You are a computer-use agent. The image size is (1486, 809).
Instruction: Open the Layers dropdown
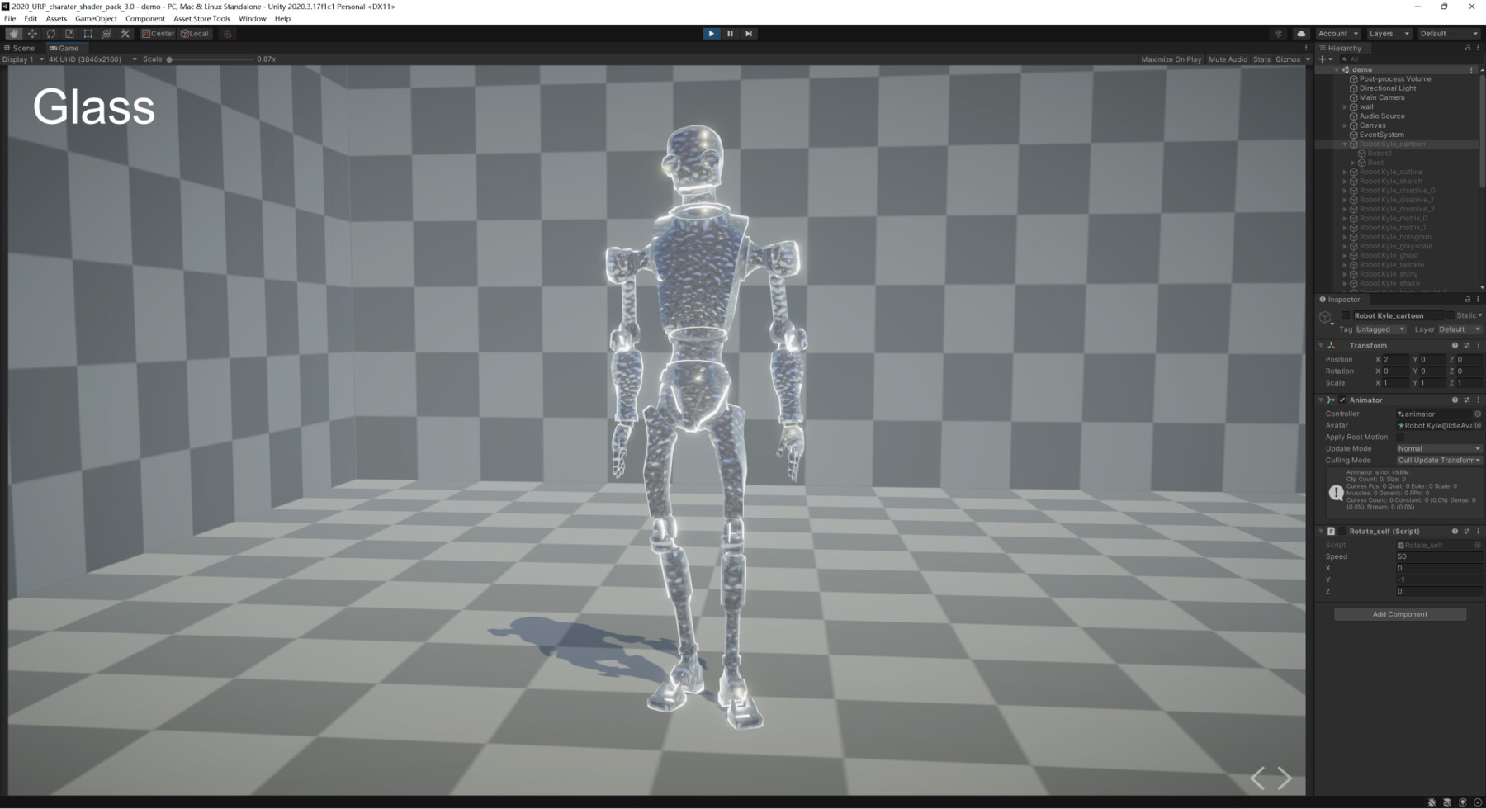(1389, 34)
